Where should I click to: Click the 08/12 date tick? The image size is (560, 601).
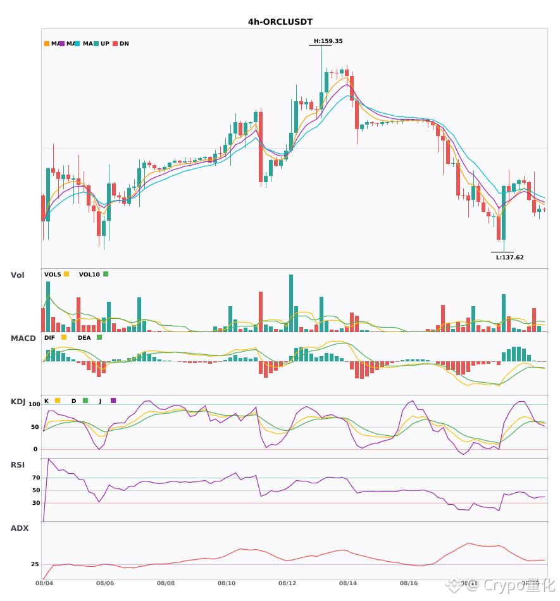(x=287, y=583)
